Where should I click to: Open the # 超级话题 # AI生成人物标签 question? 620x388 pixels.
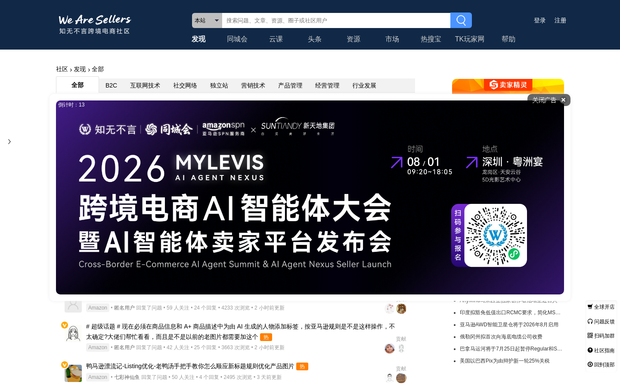click(x=240, y=332)
